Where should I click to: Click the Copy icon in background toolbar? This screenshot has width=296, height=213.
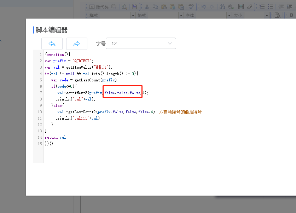click(x=155, y=7)
